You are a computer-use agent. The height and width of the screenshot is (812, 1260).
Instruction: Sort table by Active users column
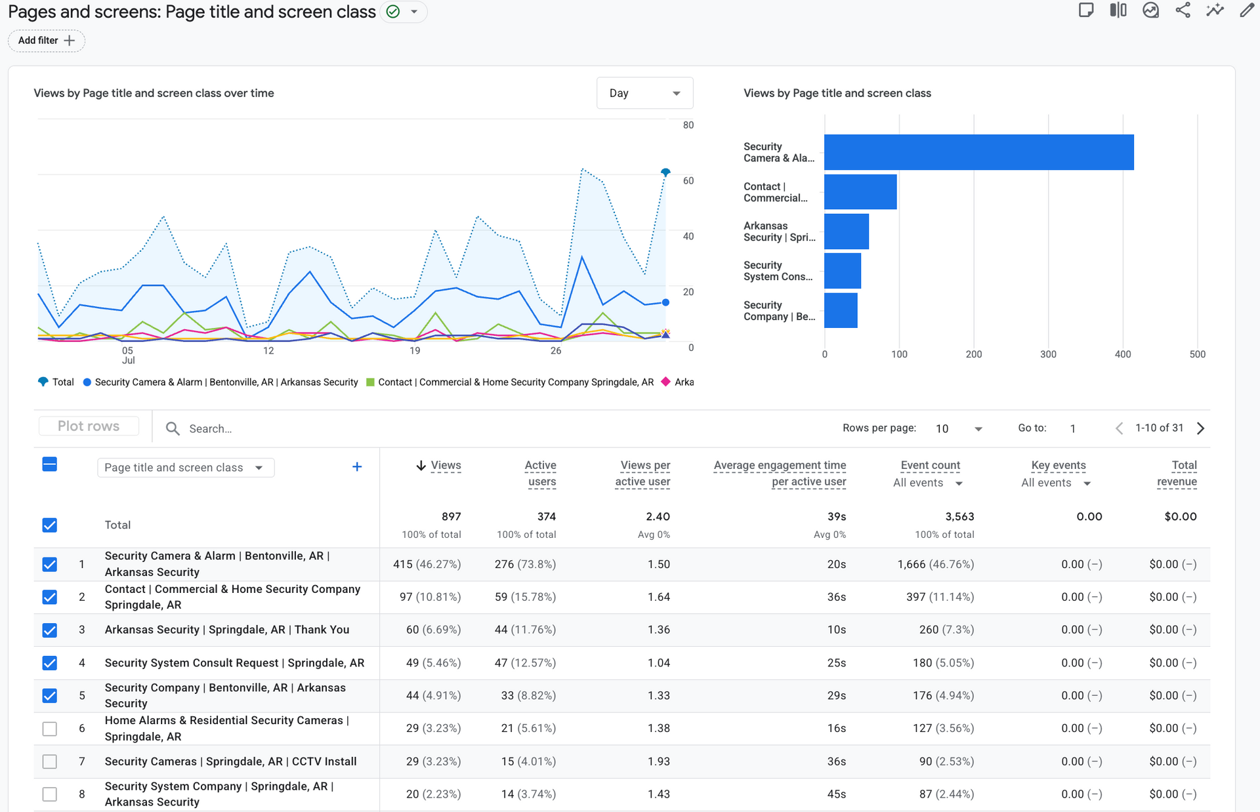pyautogui.click(x=541, y=473)
